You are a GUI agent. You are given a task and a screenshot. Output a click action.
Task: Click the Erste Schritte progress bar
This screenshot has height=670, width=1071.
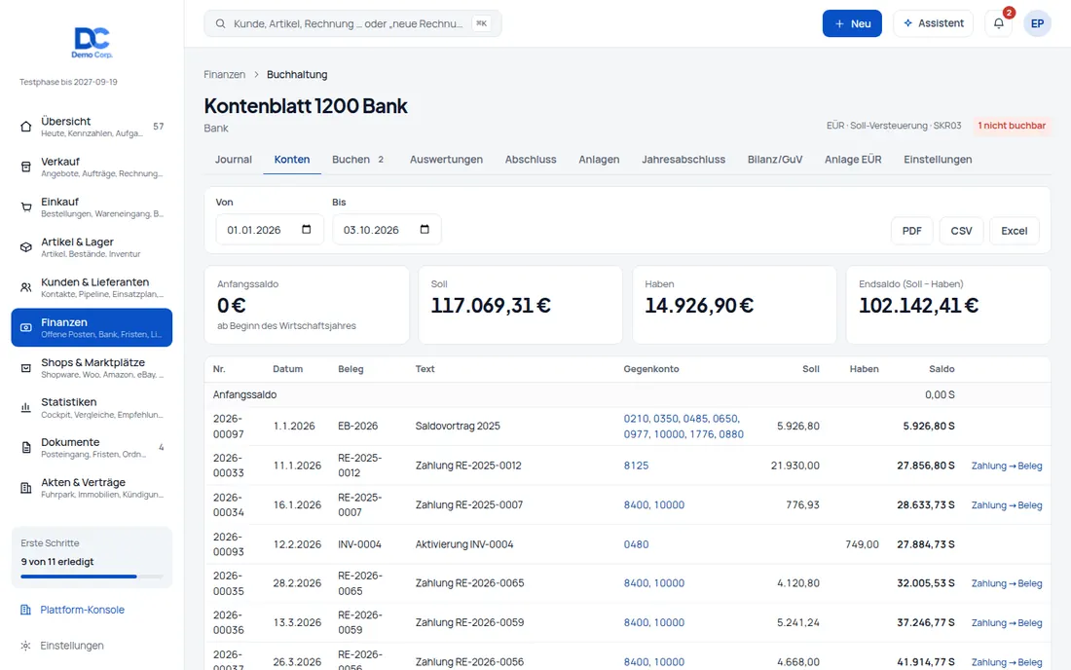pyautogui.click(x=92, y=577)
